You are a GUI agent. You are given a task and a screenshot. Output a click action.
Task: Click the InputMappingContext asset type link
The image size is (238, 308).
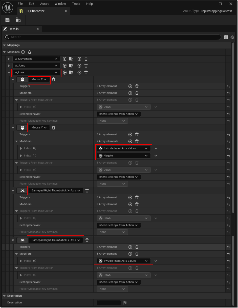(217, 11)
